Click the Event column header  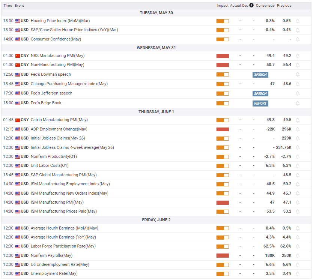point(19,6)
